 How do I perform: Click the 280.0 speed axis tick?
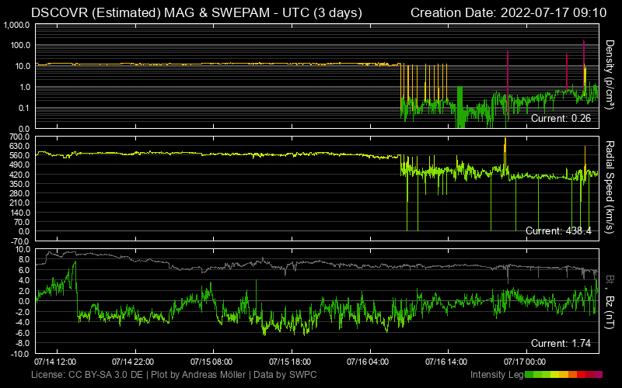click(x=20, y=193)
